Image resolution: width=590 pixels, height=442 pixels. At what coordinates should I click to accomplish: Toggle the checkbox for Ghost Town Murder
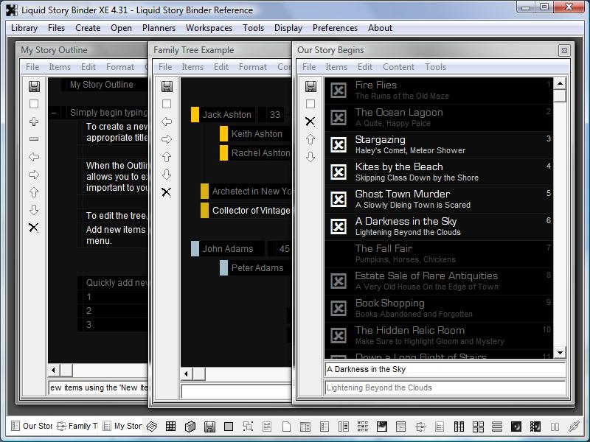click(339, 200)
